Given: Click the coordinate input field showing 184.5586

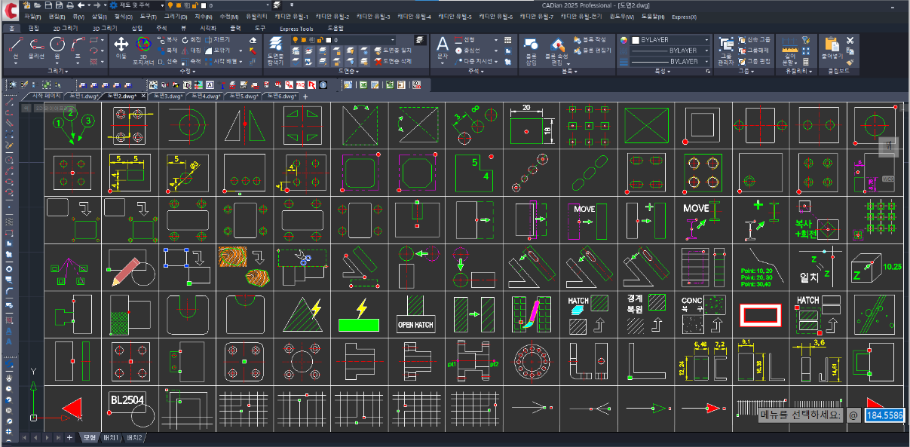Looking at the screenshot, I should 884,415.
